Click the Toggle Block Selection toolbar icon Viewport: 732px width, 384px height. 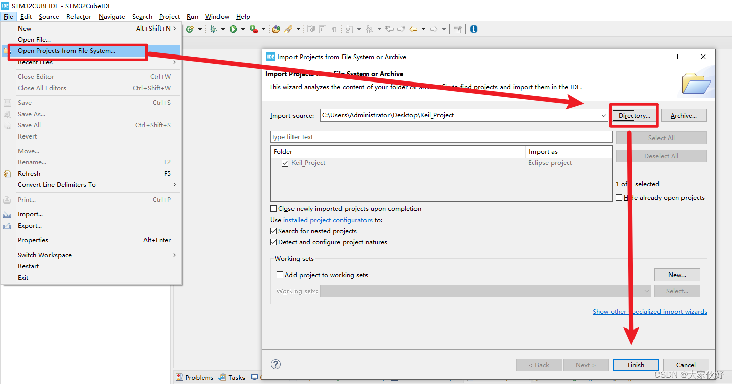pos(323,29)
